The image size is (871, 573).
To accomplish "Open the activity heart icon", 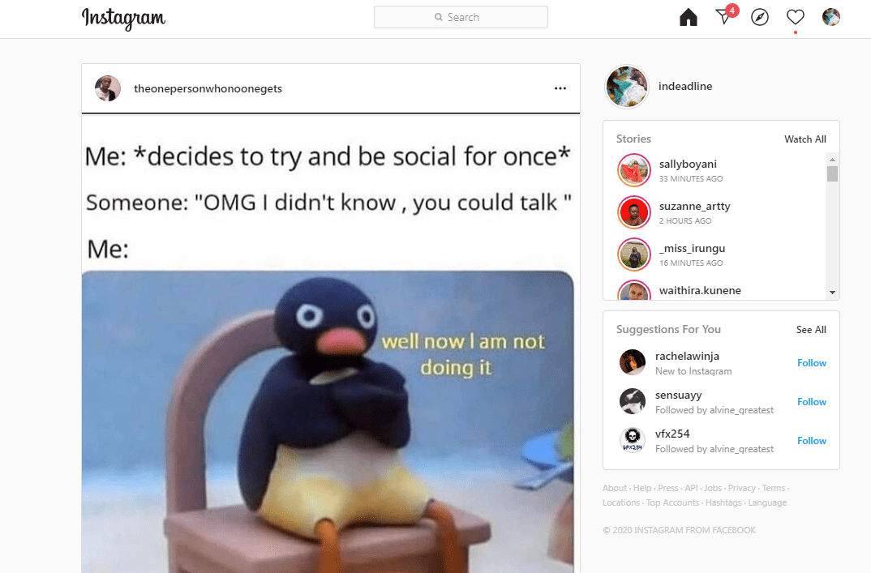I will tap(795, 17).
